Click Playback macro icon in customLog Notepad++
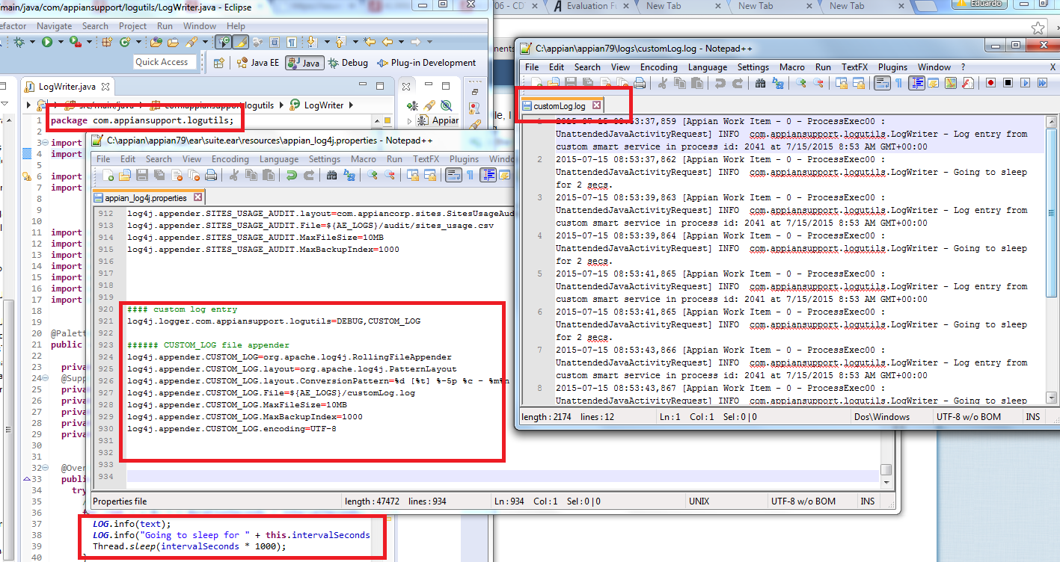This screenshot has width=1060, height=562. [1026, 83]
